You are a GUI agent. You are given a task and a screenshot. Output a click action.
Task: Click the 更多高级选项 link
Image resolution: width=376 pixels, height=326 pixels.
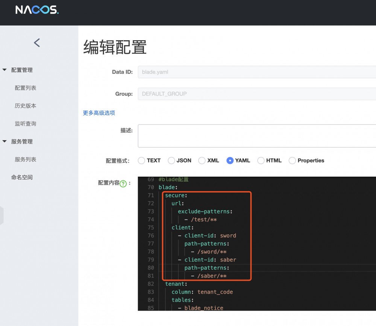point(99,113)
